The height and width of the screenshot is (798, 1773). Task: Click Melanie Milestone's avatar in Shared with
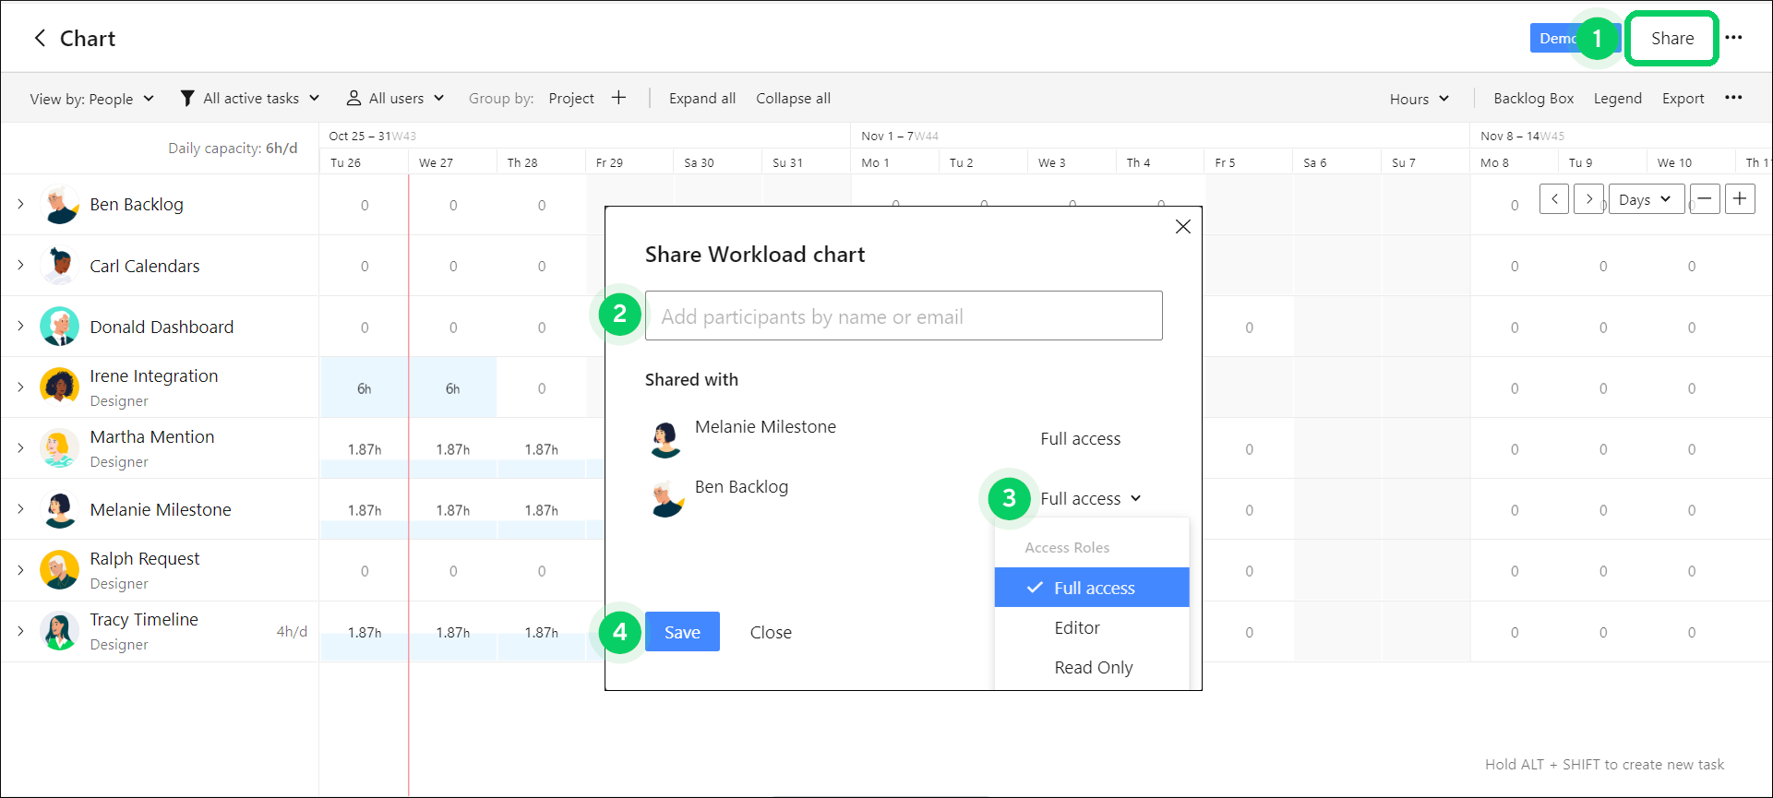click(x=665, y=438)
